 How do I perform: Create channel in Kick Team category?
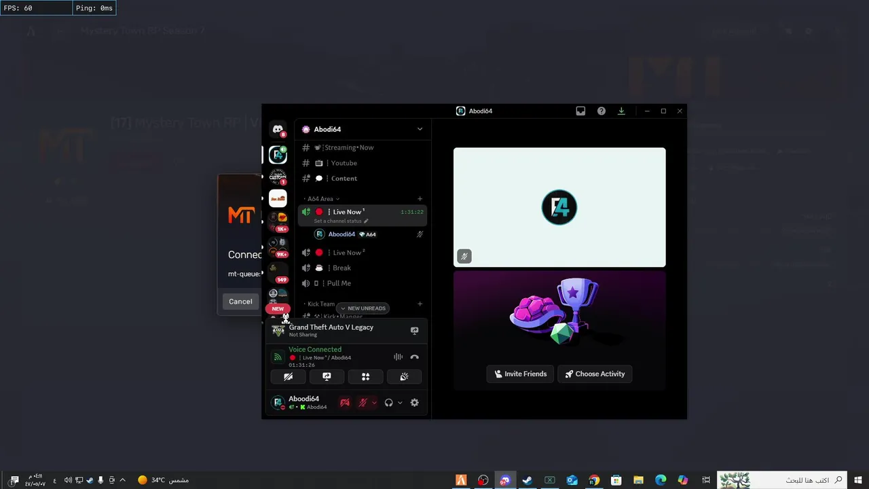coord(420,304)
